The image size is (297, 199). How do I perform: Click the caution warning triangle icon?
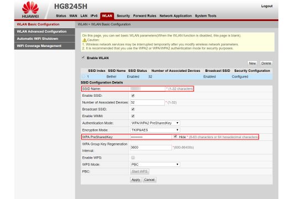(84, 40)
